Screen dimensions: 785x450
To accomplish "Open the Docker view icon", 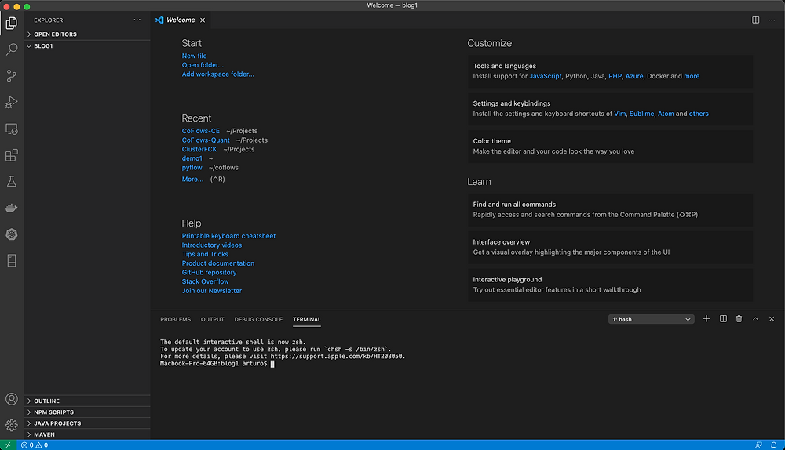I will coord(12,208).
